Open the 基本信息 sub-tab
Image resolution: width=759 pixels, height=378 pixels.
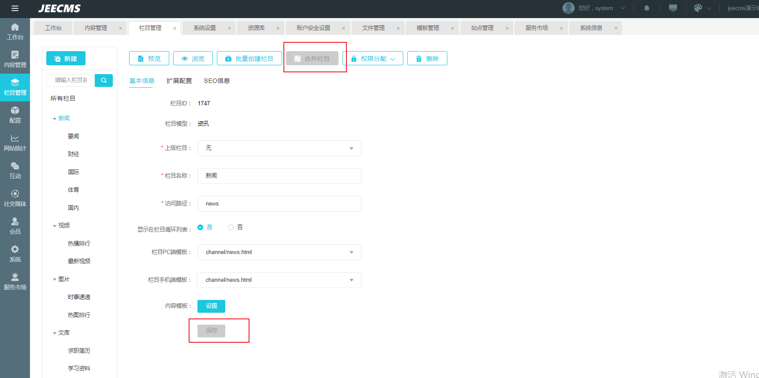141,81
